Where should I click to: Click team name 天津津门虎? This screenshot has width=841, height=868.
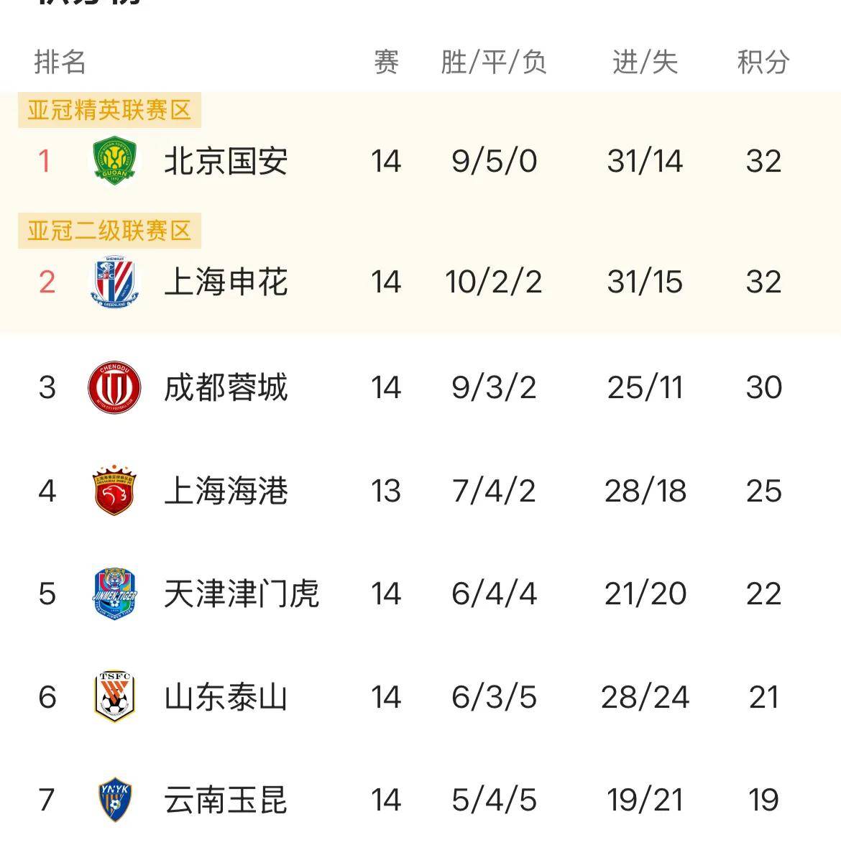click(241, 594)
